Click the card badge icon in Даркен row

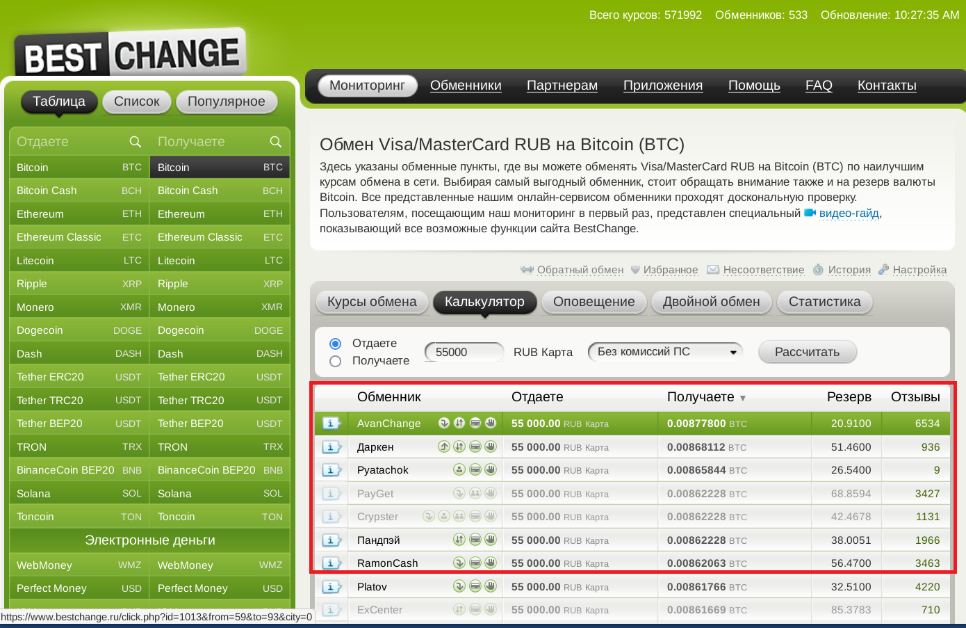[x=475, y=446]
